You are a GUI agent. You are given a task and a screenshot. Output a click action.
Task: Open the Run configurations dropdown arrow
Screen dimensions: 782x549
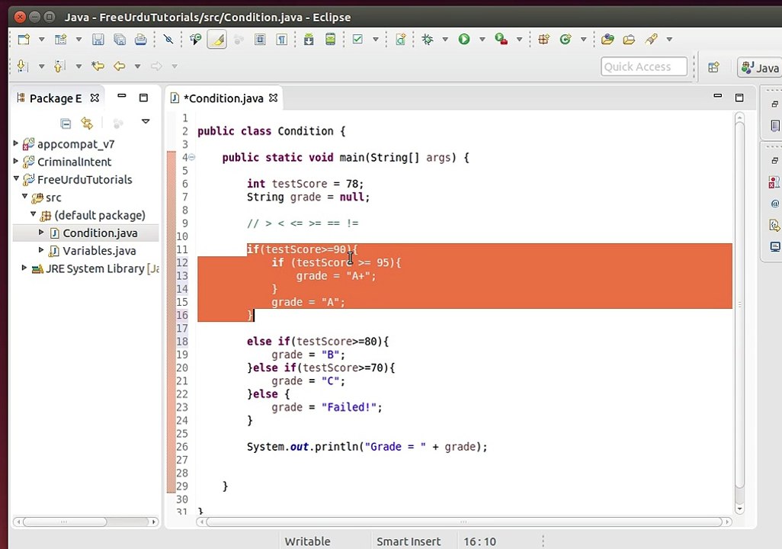(x=482, y=39)
